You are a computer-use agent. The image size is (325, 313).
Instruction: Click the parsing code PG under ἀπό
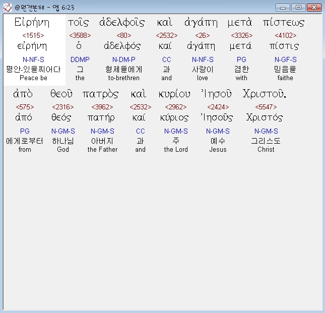[25, 131]
